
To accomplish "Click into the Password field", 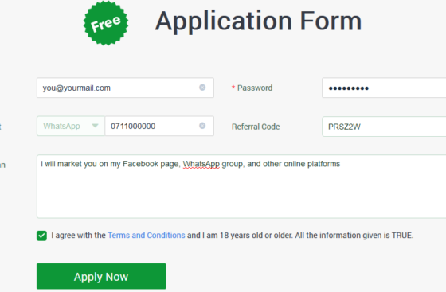I will (384, 88).
